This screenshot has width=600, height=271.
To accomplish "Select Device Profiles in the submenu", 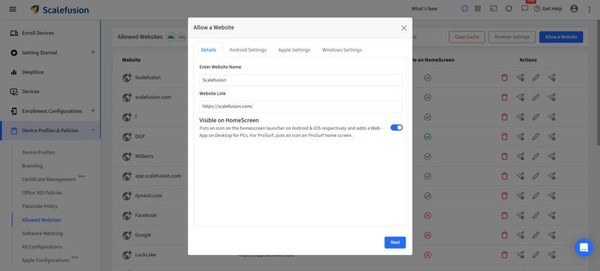I will [x=38, y=152].
